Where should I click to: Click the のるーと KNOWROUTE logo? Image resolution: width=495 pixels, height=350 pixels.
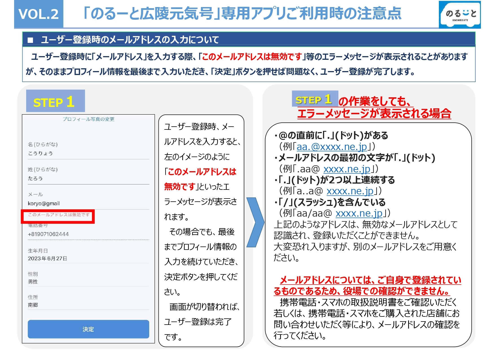[x=460, y=15]
